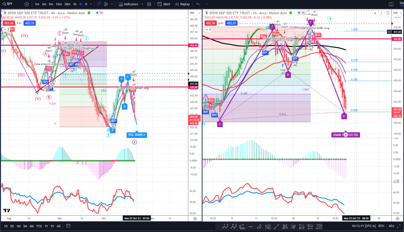Image resolution: width=404 pixels, height=232 pixels.
Task: Expand left chart indicator legend showing 3
Action: (6, 29)
